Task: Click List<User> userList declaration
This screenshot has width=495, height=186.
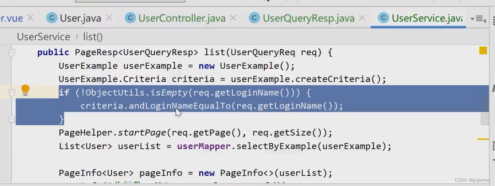Action: pyautogui.click(x=109, y=146)
